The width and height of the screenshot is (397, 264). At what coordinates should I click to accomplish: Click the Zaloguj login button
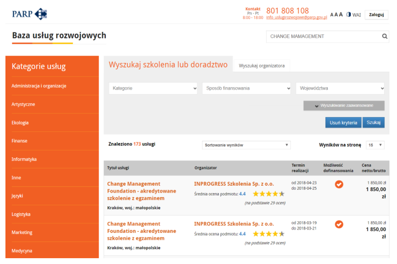[x=376, y=15]
